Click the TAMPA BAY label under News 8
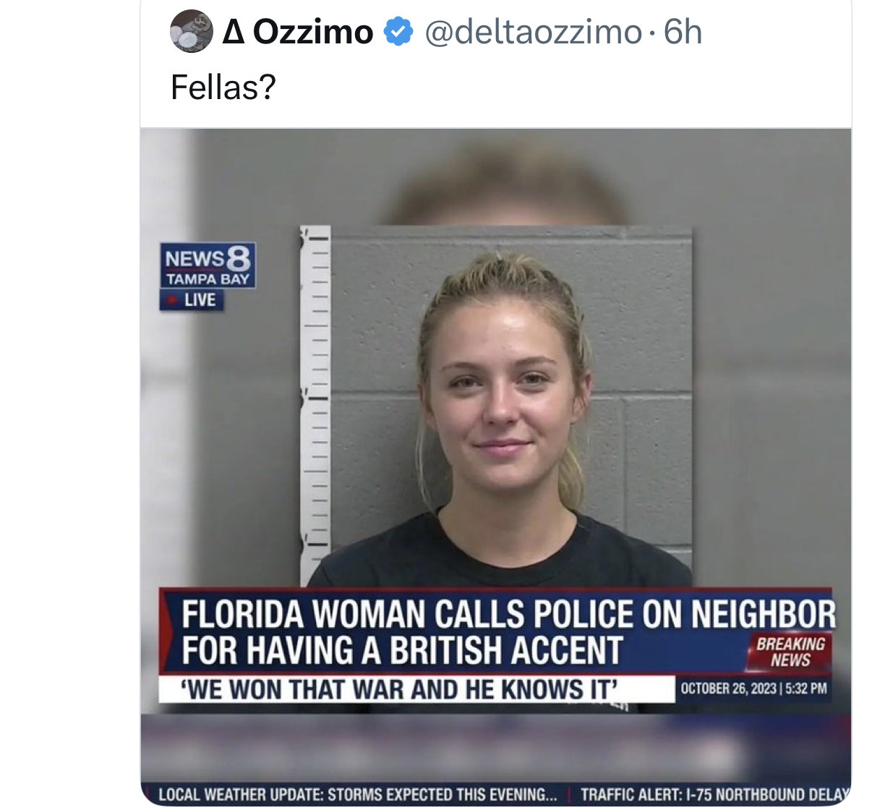This screenshot has height=810, width=872. 208,279
